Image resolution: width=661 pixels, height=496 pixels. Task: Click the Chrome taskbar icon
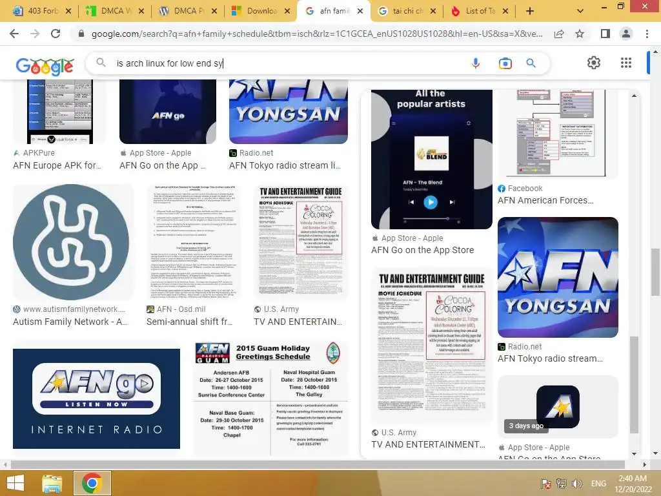click(x=92, y=483)
